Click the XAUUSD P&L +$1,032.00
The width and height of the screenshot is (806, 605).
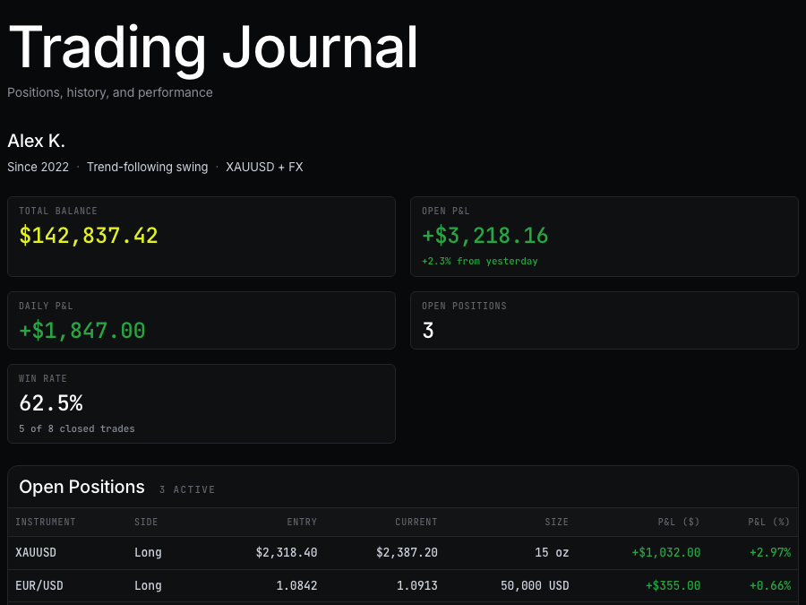(x=665, y=552)
